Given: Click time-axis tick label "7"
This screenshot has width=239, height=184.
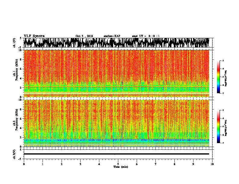Looking at the screenshot, I should (x=156, y=164).
